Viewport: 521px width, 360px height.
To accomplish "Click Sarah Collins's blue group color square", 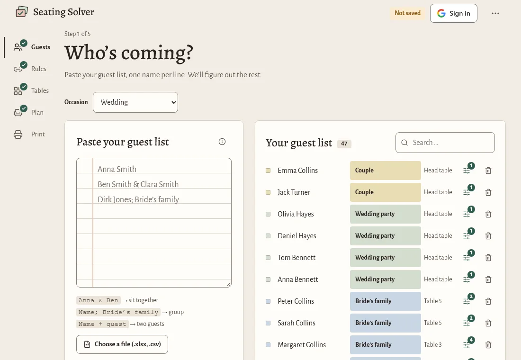I will [x=268, y=323].
